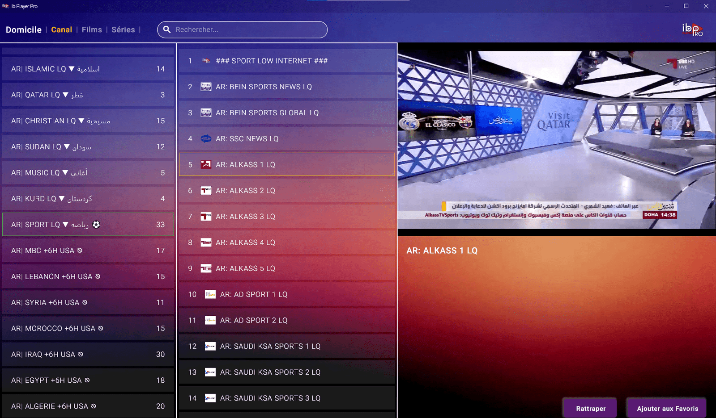Play channel AR: ALKASS 2 LQ
This screenshot has height=418, width=716.
287,190
